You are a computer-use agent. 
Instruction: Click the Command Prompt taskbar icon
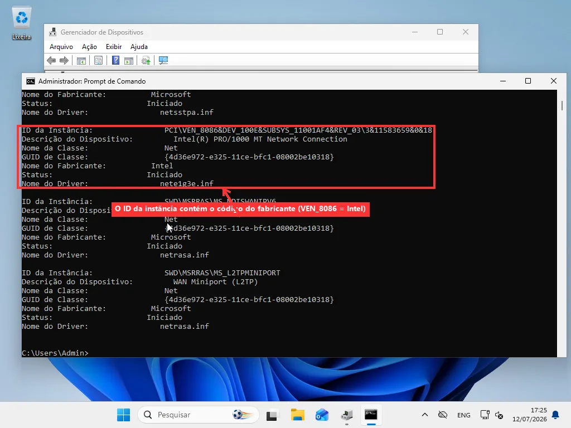point(371,415)
